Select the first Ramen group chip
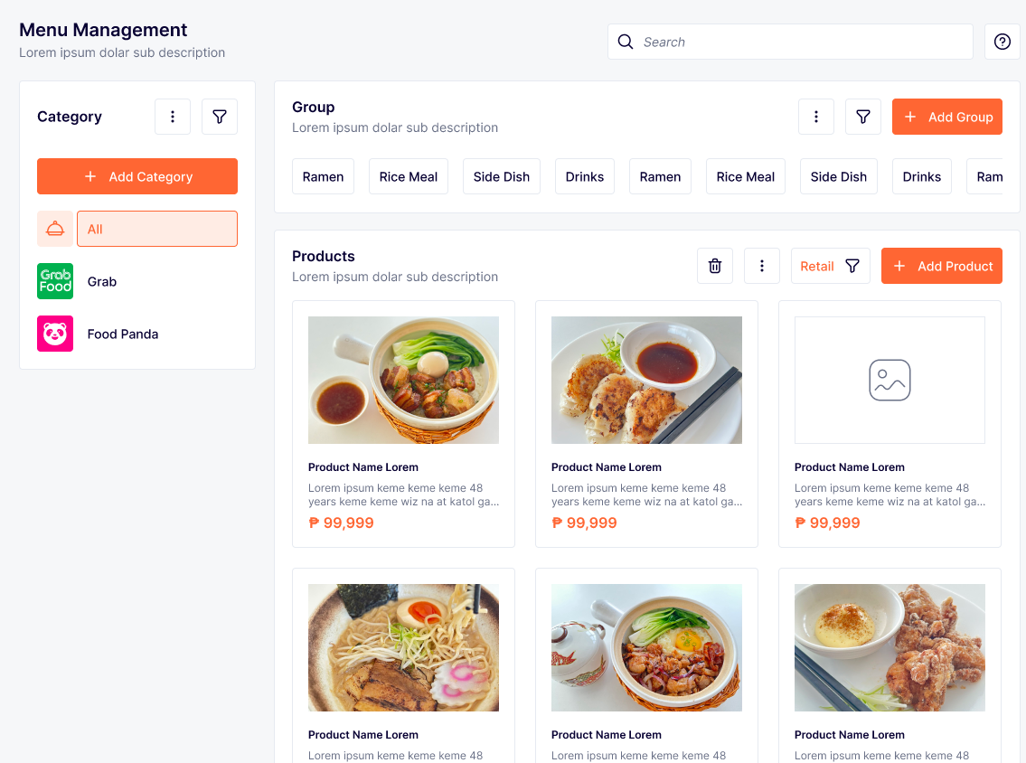Viewport: 1026px width, 763px height. pyautogui.click(x=323, y=176)
